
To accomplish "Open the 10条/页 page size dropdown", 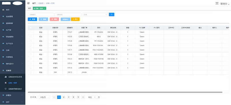I will pyautogui.click(x=44, y=97).
